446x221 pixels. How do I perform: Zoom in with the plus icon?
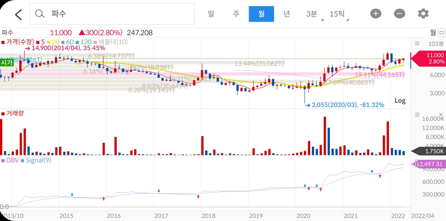(376, 14)
